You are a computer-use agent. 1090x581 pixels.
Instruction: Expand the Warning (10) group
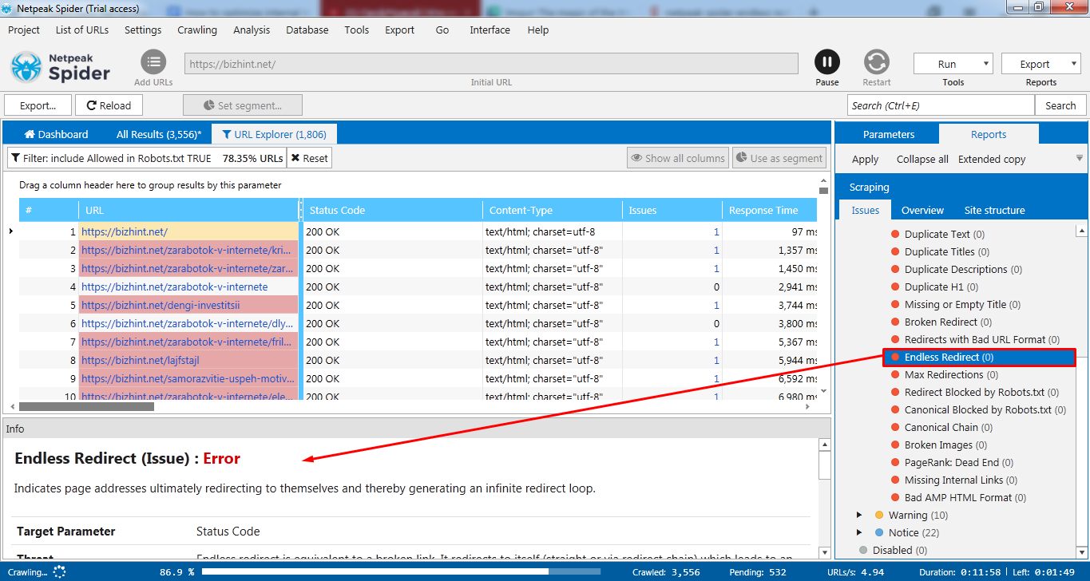(859, 515)
